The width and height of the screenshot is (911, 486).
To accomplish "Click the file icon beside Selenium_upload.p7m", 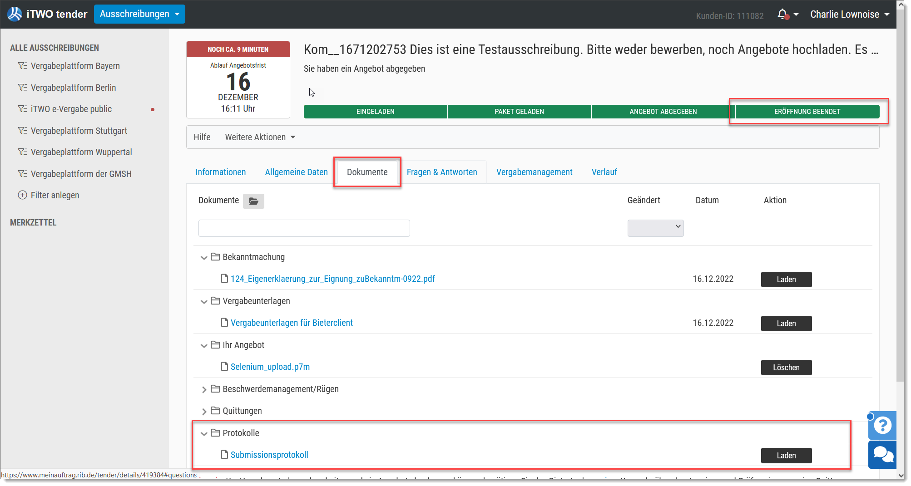I will click(224, 367).
